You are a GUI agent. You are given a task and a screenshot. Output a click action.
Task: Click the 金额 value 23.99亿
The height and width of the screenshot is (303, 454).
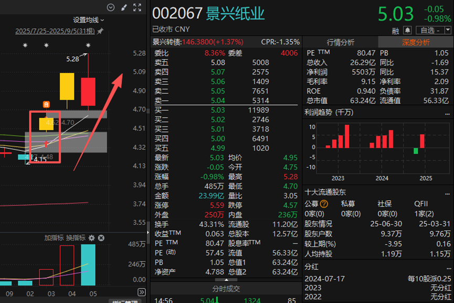click(x=211, y=196)
